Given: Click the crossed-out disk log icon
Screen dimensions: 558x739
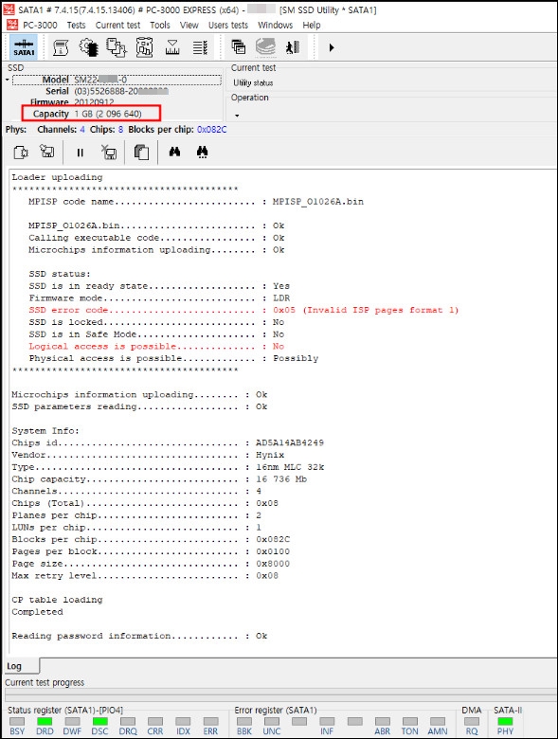Looking at the screenshot, I should (x=109, y=153).
